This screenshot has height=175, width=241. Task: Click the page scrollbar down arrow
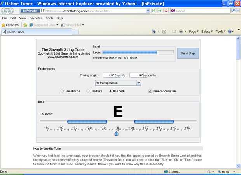[238, 166]
